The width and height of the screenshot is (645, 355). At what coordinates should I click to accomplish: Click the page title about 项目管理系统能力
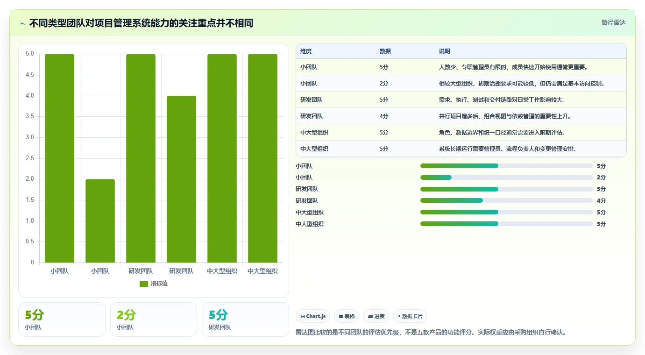pyautogui.click(x=141, y=23)
